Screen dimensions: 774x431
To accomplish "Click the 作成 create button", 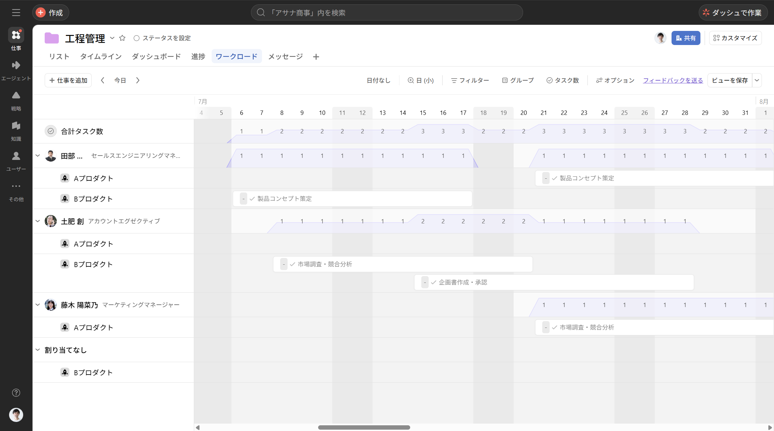I will pos(50,13).
